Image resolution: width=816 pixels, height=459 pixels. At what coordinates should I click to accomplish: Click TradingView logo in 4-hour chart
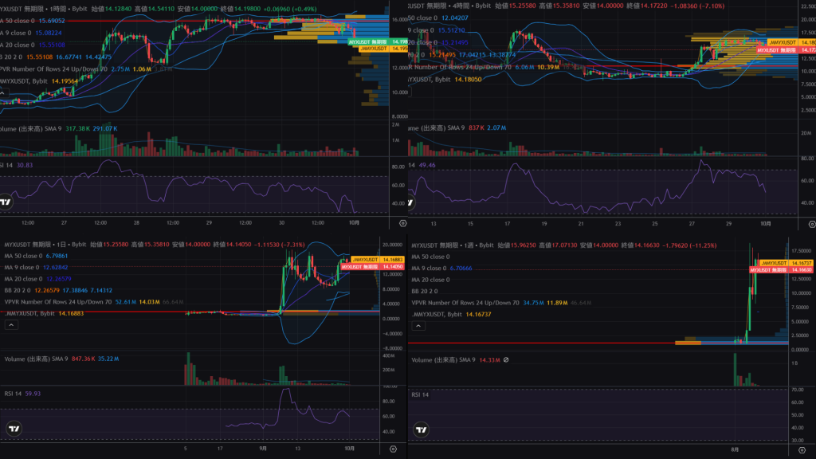(414, 202)
